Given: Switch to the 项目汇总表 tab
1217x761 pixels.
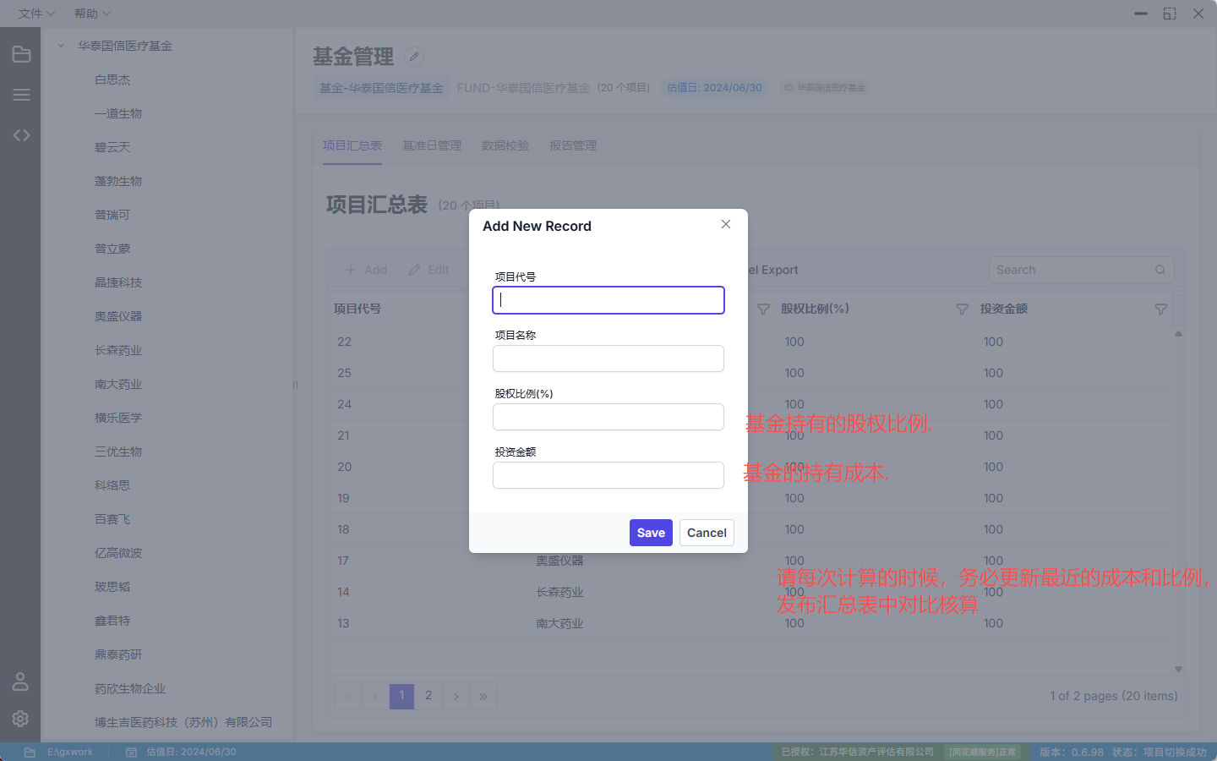Looking at the screenshot, I should pyautogui.click(x=352, y=145).
